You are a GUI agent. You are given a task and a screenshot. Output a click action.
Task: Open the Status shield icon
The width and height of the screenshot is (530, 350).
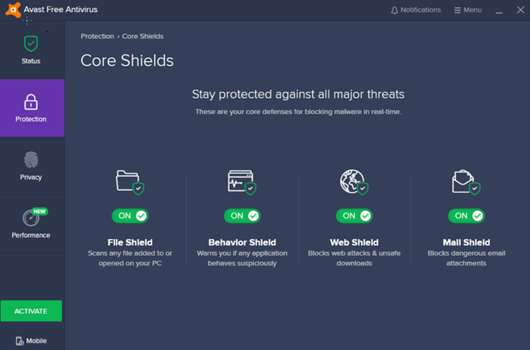31,43
